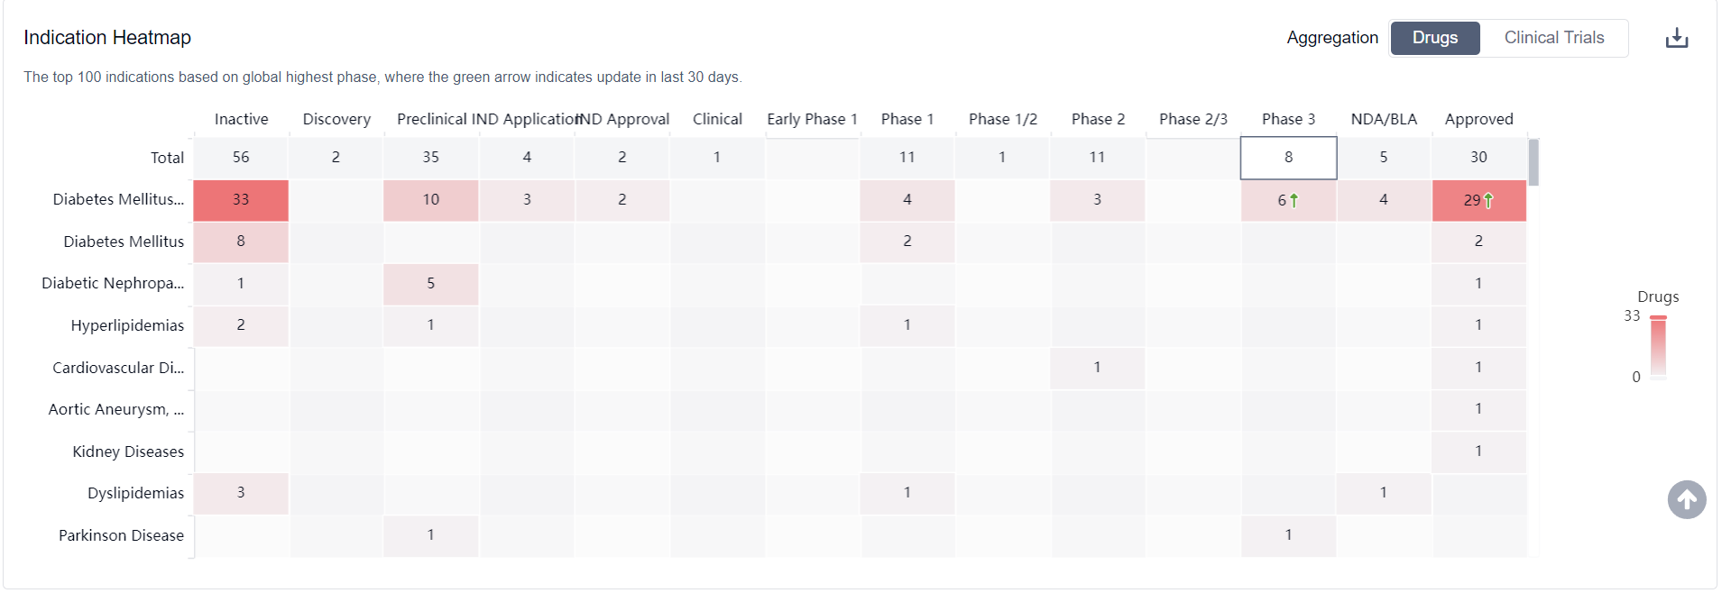1722x593 pixels.
Task: Select Total Phase 3 cell showing 8
Action: click(x=1288, y=157)
